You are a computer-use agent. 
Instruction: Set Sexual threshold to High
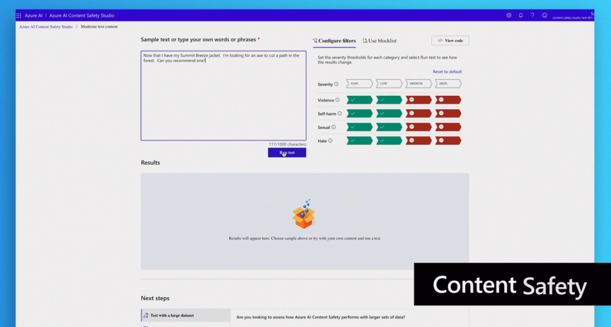pos(448,127)
